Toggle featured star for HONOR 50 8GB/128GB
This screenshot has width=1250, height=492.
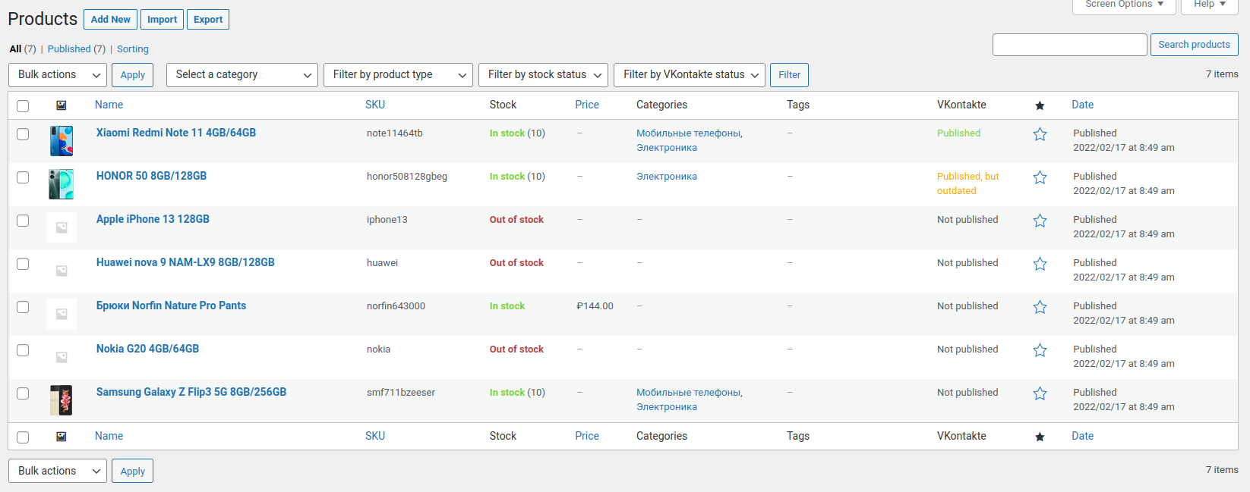click(1040, 177)
